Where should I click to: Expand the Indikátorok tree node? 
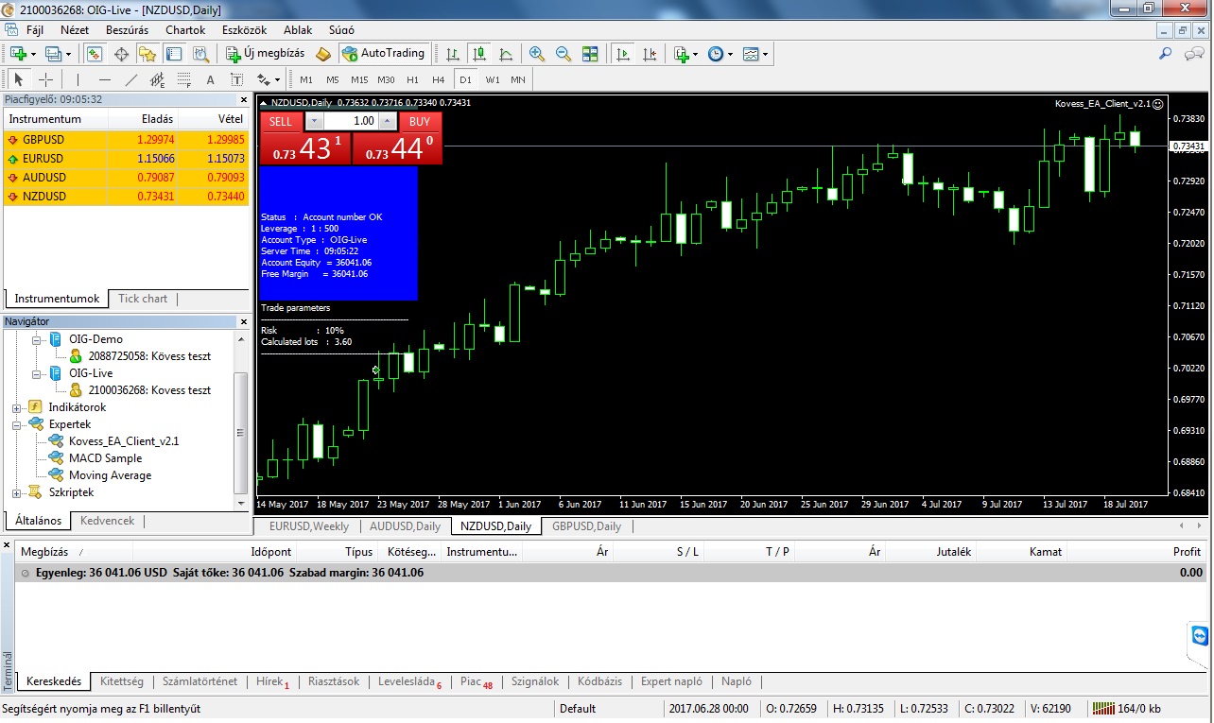[x=17, y=407]
